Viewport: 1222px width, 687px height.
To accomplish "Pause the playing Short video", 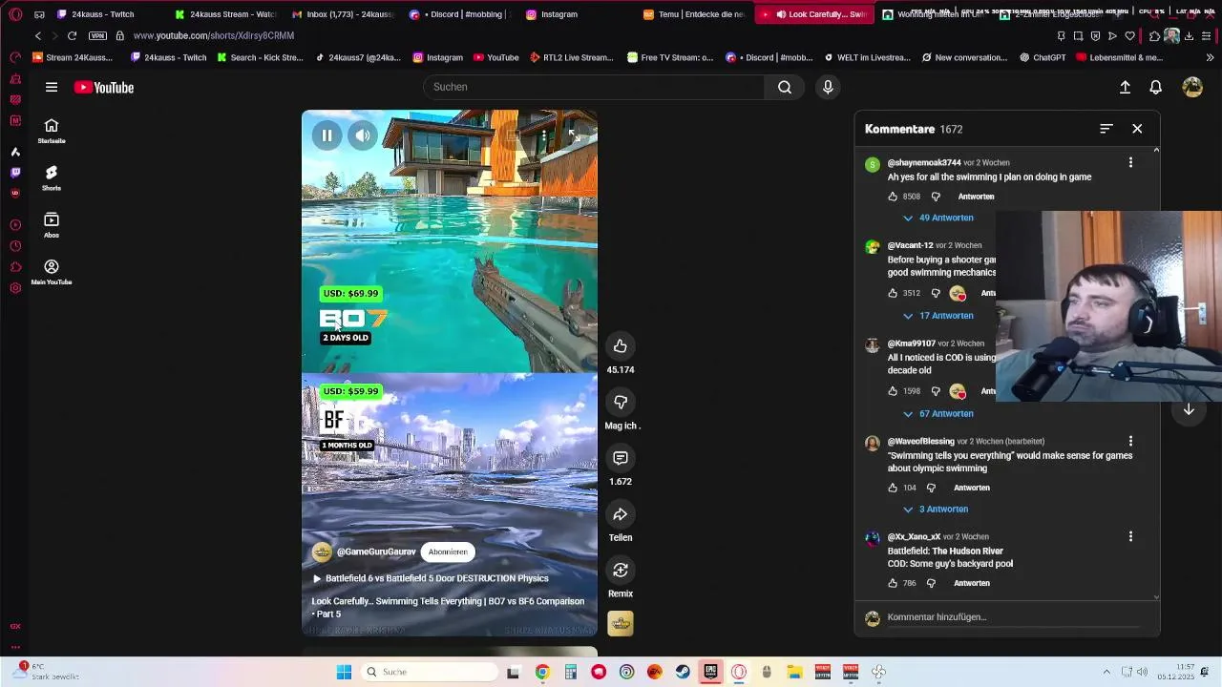I will point(327,135).
